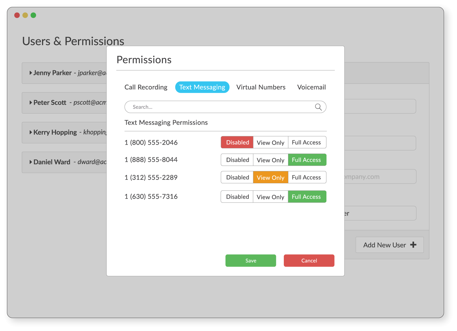Click the search magnifying glass icon
This screenshot has height=331, width=457.
(318, 107)
